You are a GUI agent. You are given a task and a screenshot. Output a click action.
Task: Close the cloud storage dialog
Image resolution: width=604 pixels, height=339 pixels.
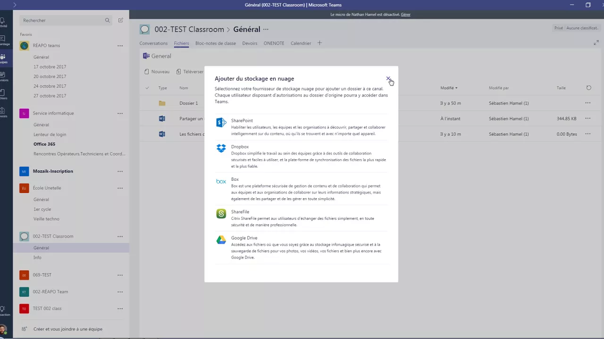pos(388,78)
